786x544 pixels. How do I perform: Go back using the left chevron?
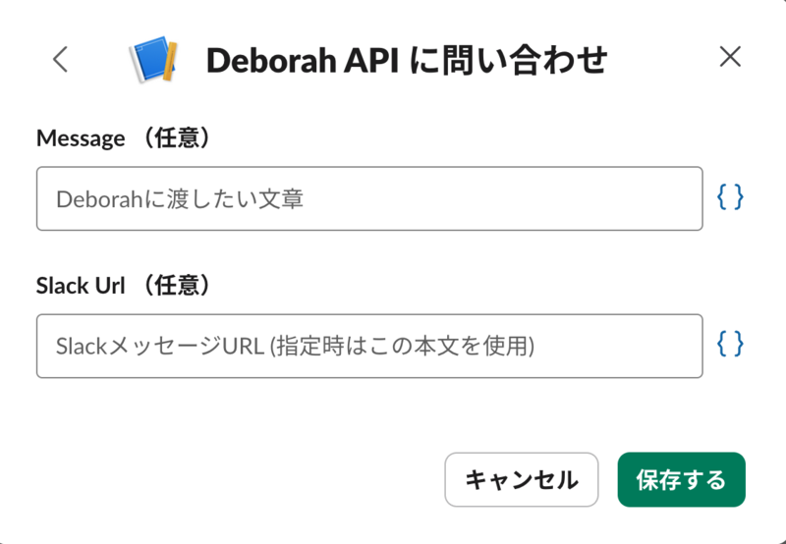click(x=61, y=60)
